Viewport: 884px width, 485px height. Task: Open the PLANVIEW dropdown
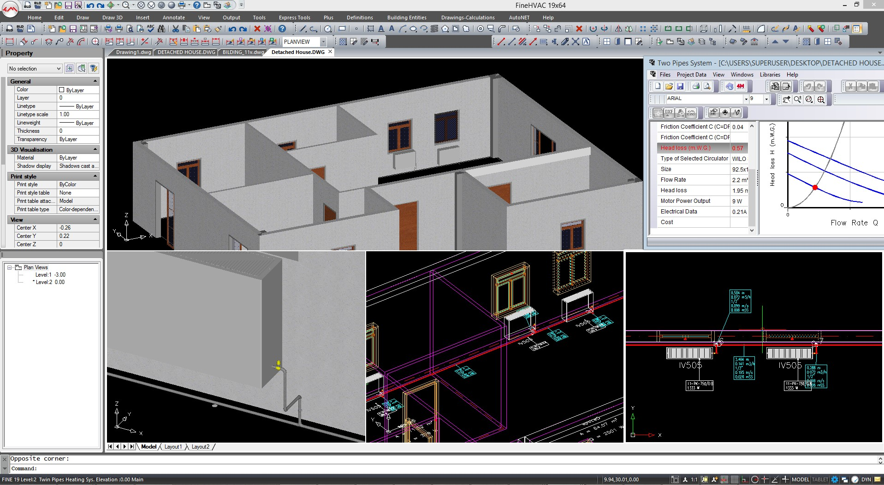click(323, 41)
